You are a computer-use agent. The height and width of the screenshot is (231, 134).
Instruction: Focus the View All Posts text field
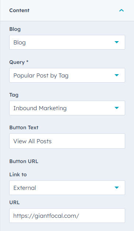[67, 141]
